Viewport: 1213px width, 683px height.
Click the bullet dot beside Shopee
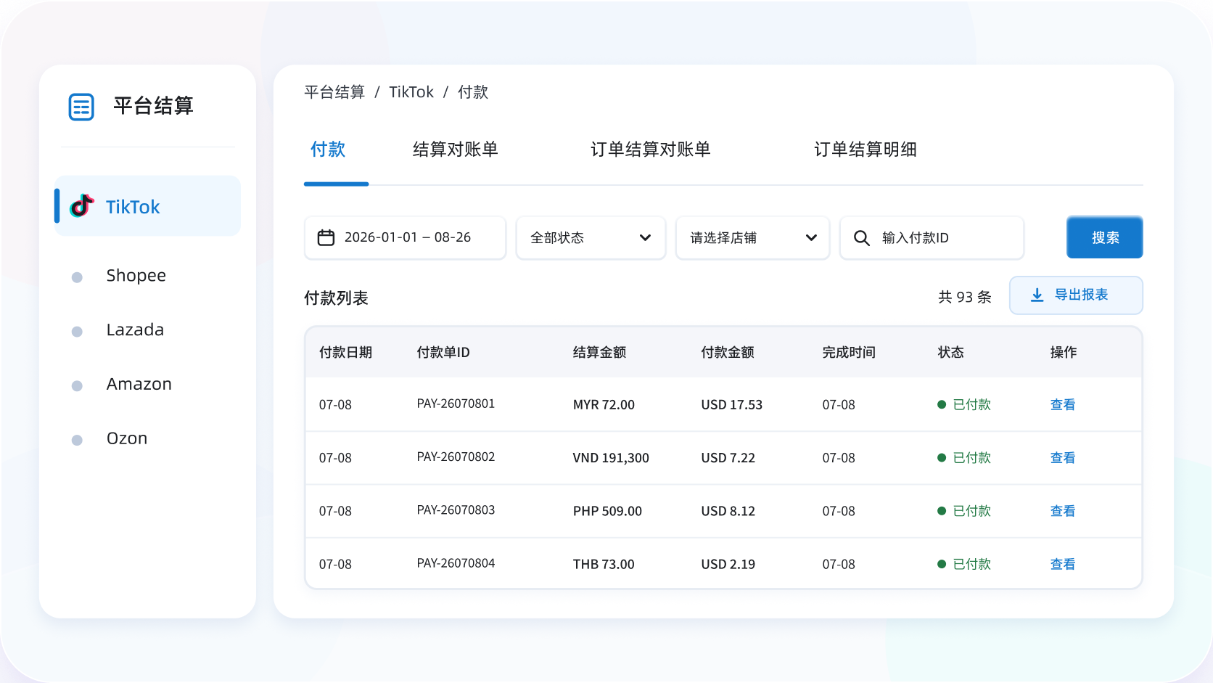(77, 277)
